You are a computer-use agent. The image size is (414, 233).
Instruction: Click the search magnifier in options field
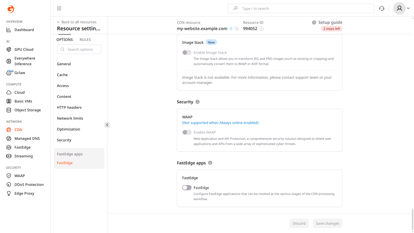pyautogui.click(x=62, y=49)
